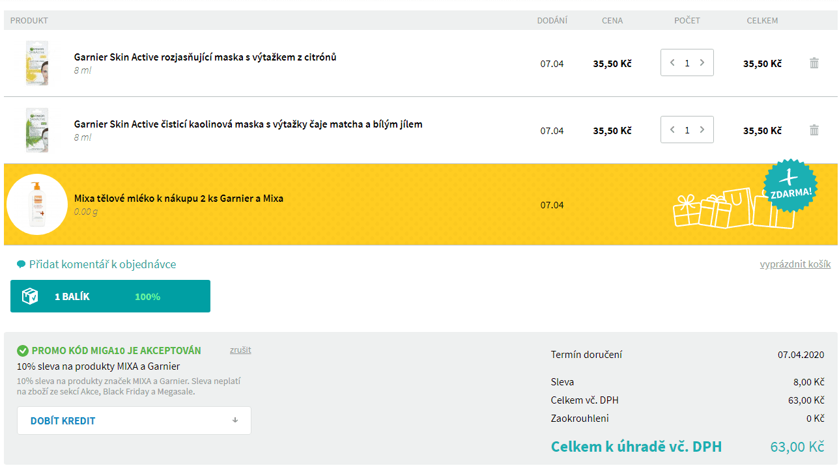Click the ZDARMA free gift badge
The width and height of the screenshot is (839, 468).
tap(790, 185)
